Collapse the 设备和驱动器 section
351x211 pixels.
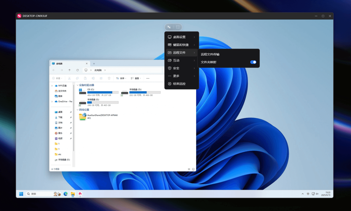click(x=78, y=85)
